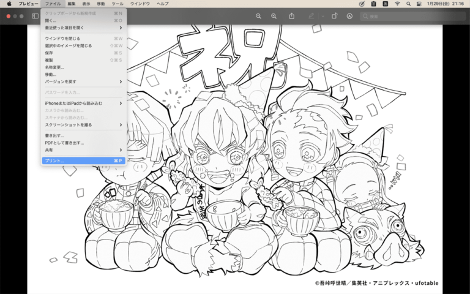Click the zoom in magnifier icon

pos(274,16)
